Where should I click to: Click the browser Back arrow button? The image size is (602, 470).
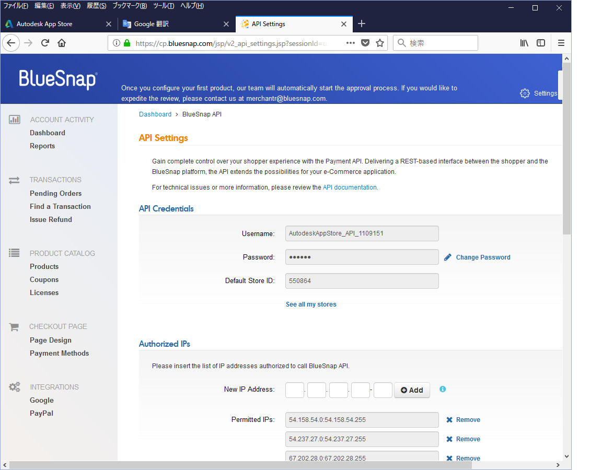tap(11, 43)
